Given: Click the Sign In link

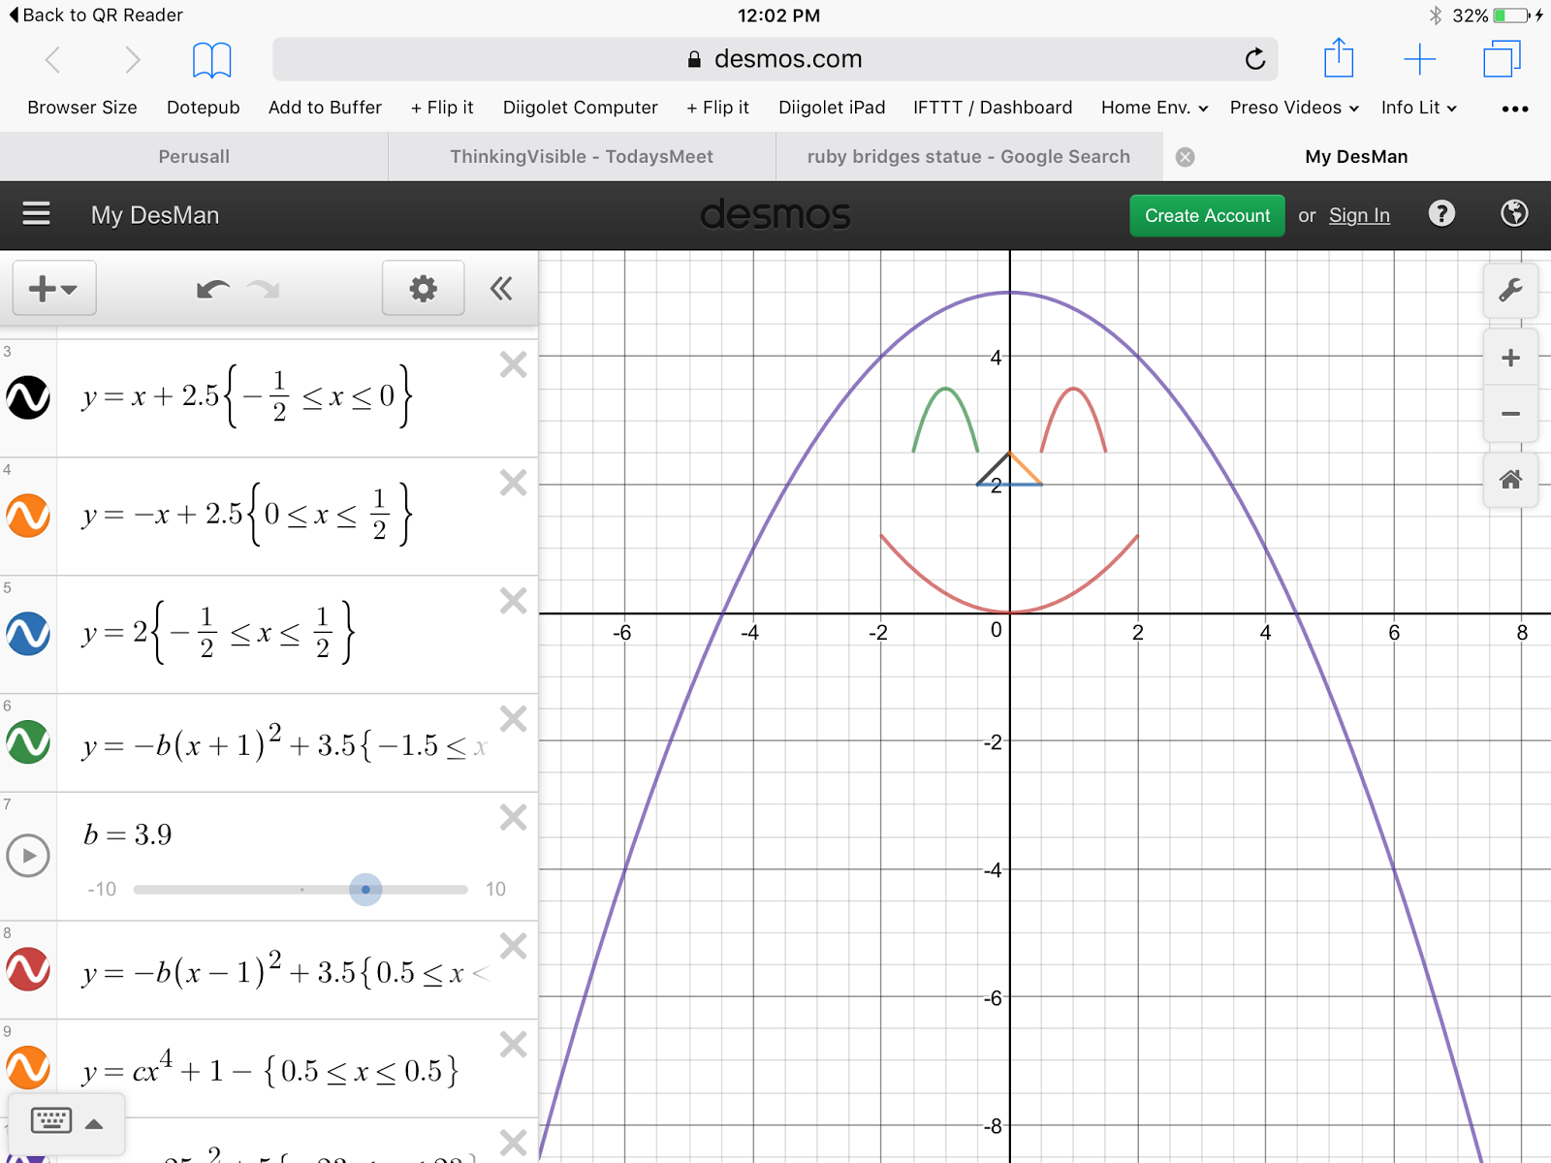Looking at the screenshot, I should point(1359,215).
